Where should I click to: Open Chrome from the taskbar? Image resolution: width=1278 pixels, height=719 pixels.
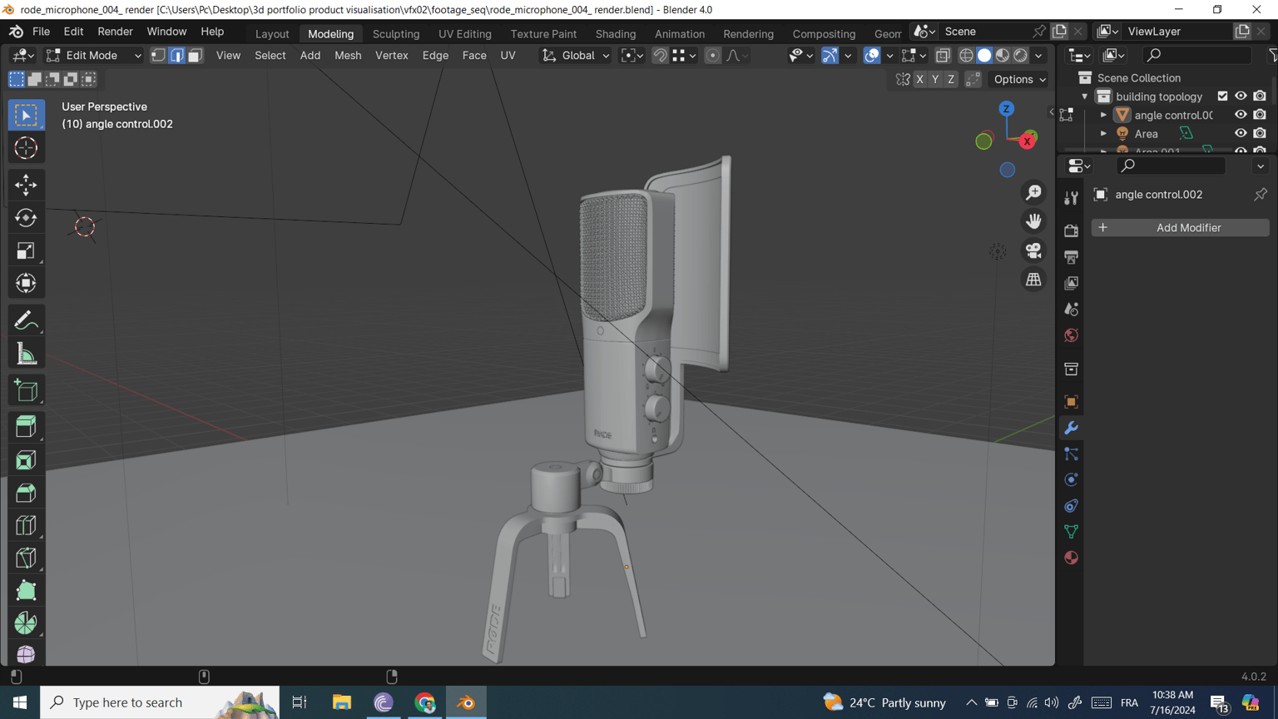(425, 703)
